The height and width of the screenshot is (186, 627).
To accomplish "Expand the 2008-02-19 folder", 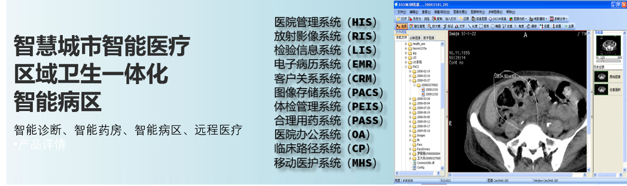I will 410,71.
